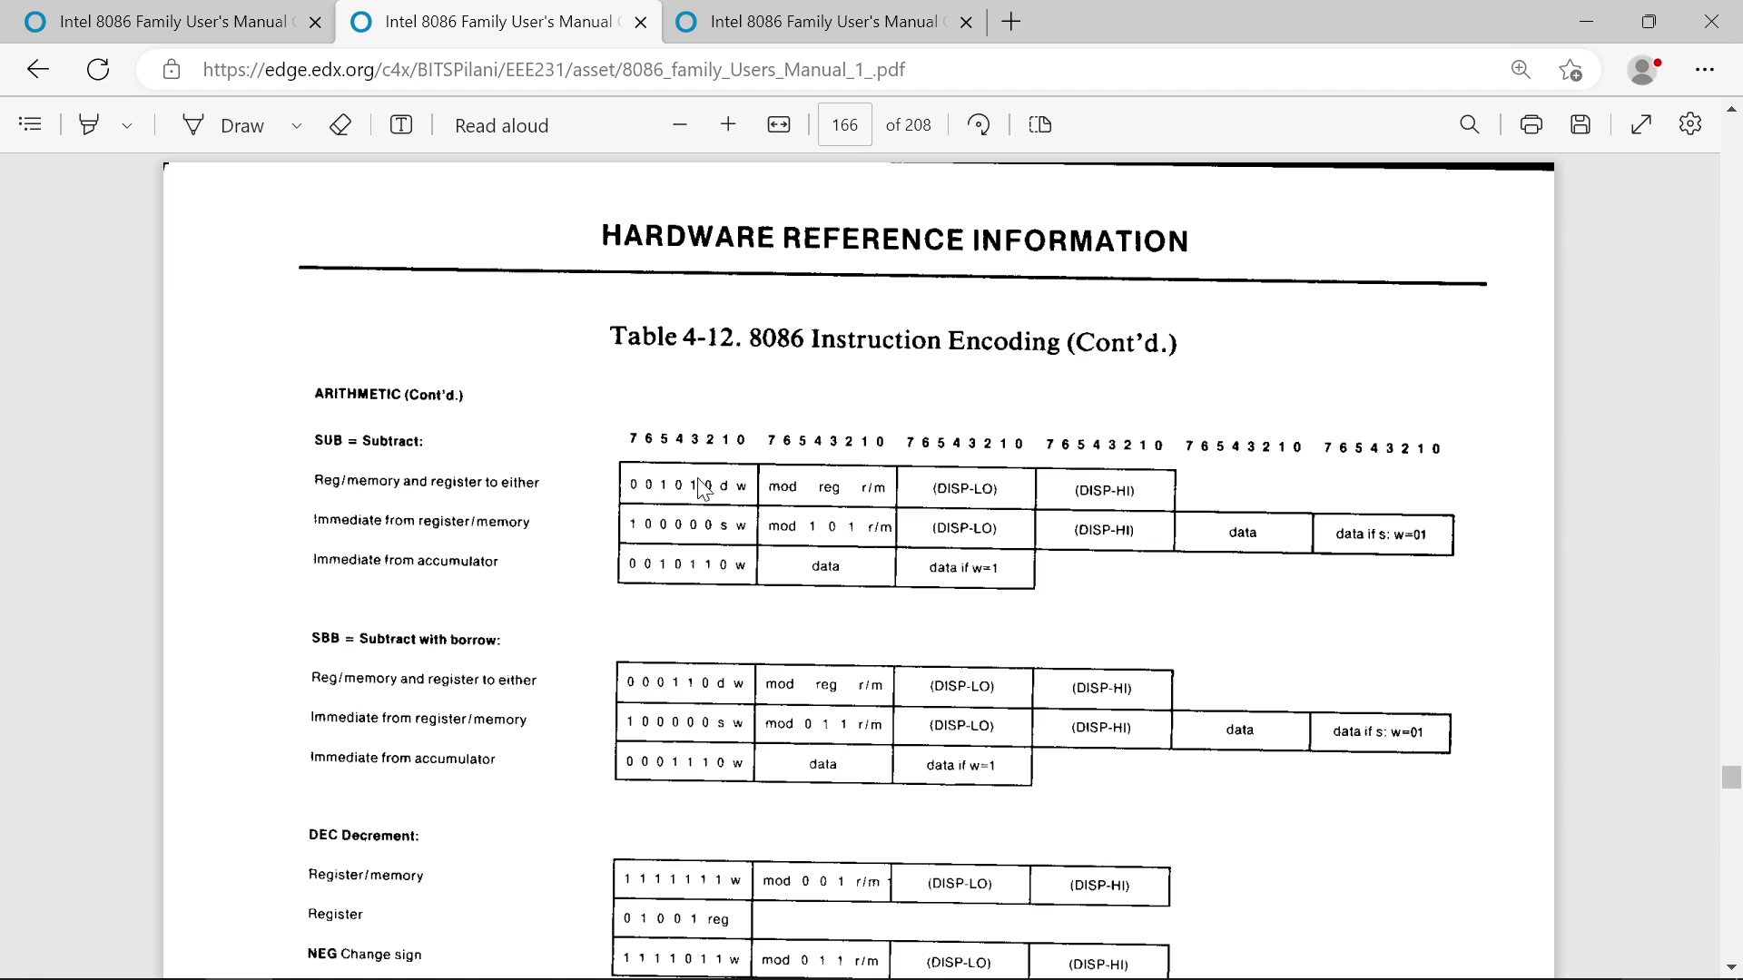This screenshot has height=980, width=1743.
Task: Open browser settings menu with three dots
Action: [1706, 69]
